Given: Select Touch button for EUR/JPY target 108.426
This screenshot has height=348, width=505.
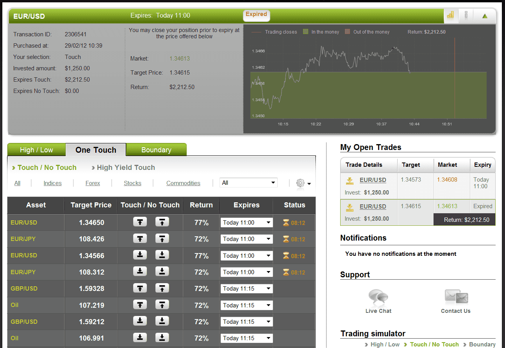Looking at the screenshot, I should click(140, 239).
